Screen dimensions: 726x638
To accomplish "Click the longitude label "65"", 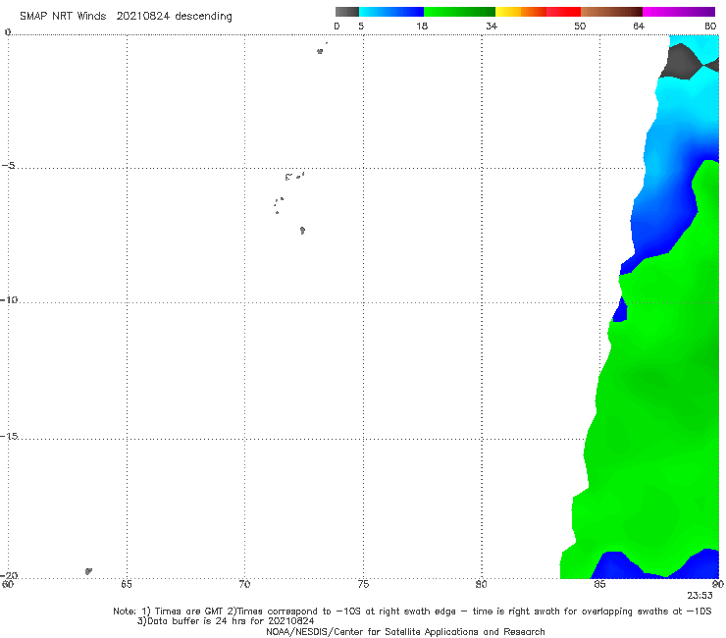I will tap(127, 584).
